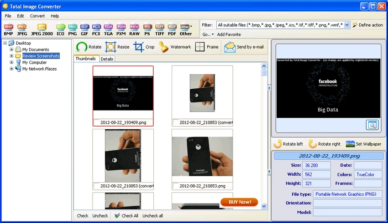Click the PXM format icon
This screenshot has height=223, width=388.
[121, 30]
